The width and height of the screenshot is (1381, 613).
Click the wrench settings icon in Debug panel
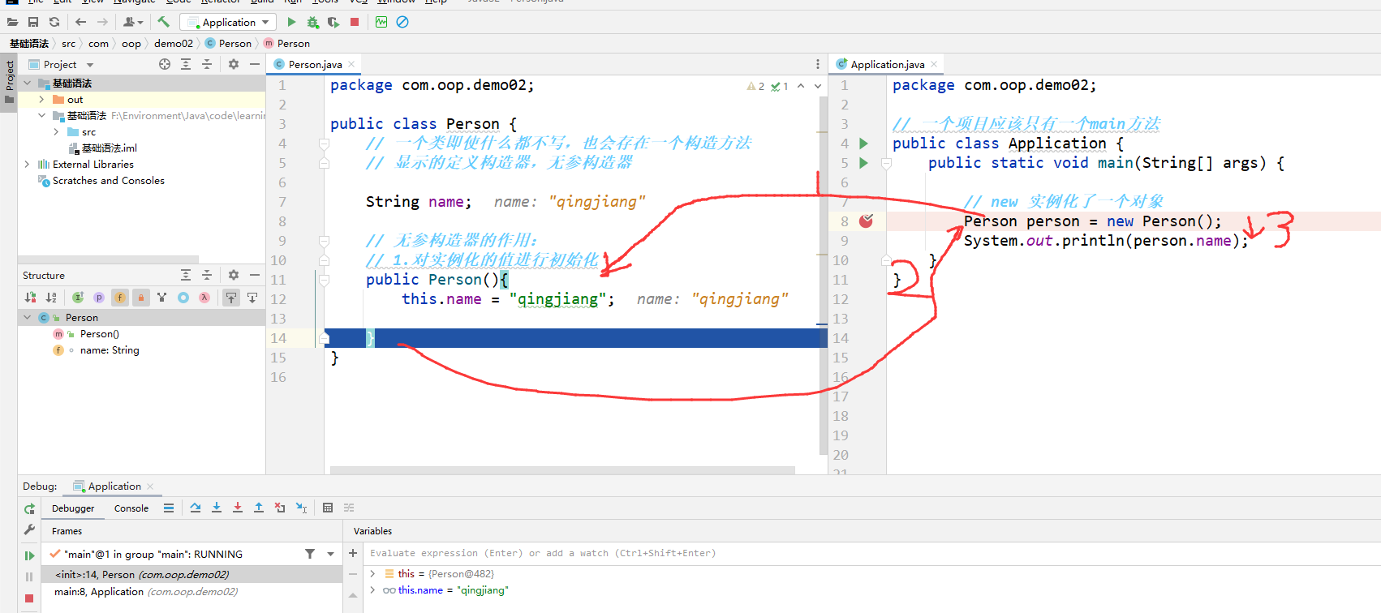(x=29, y=529)
